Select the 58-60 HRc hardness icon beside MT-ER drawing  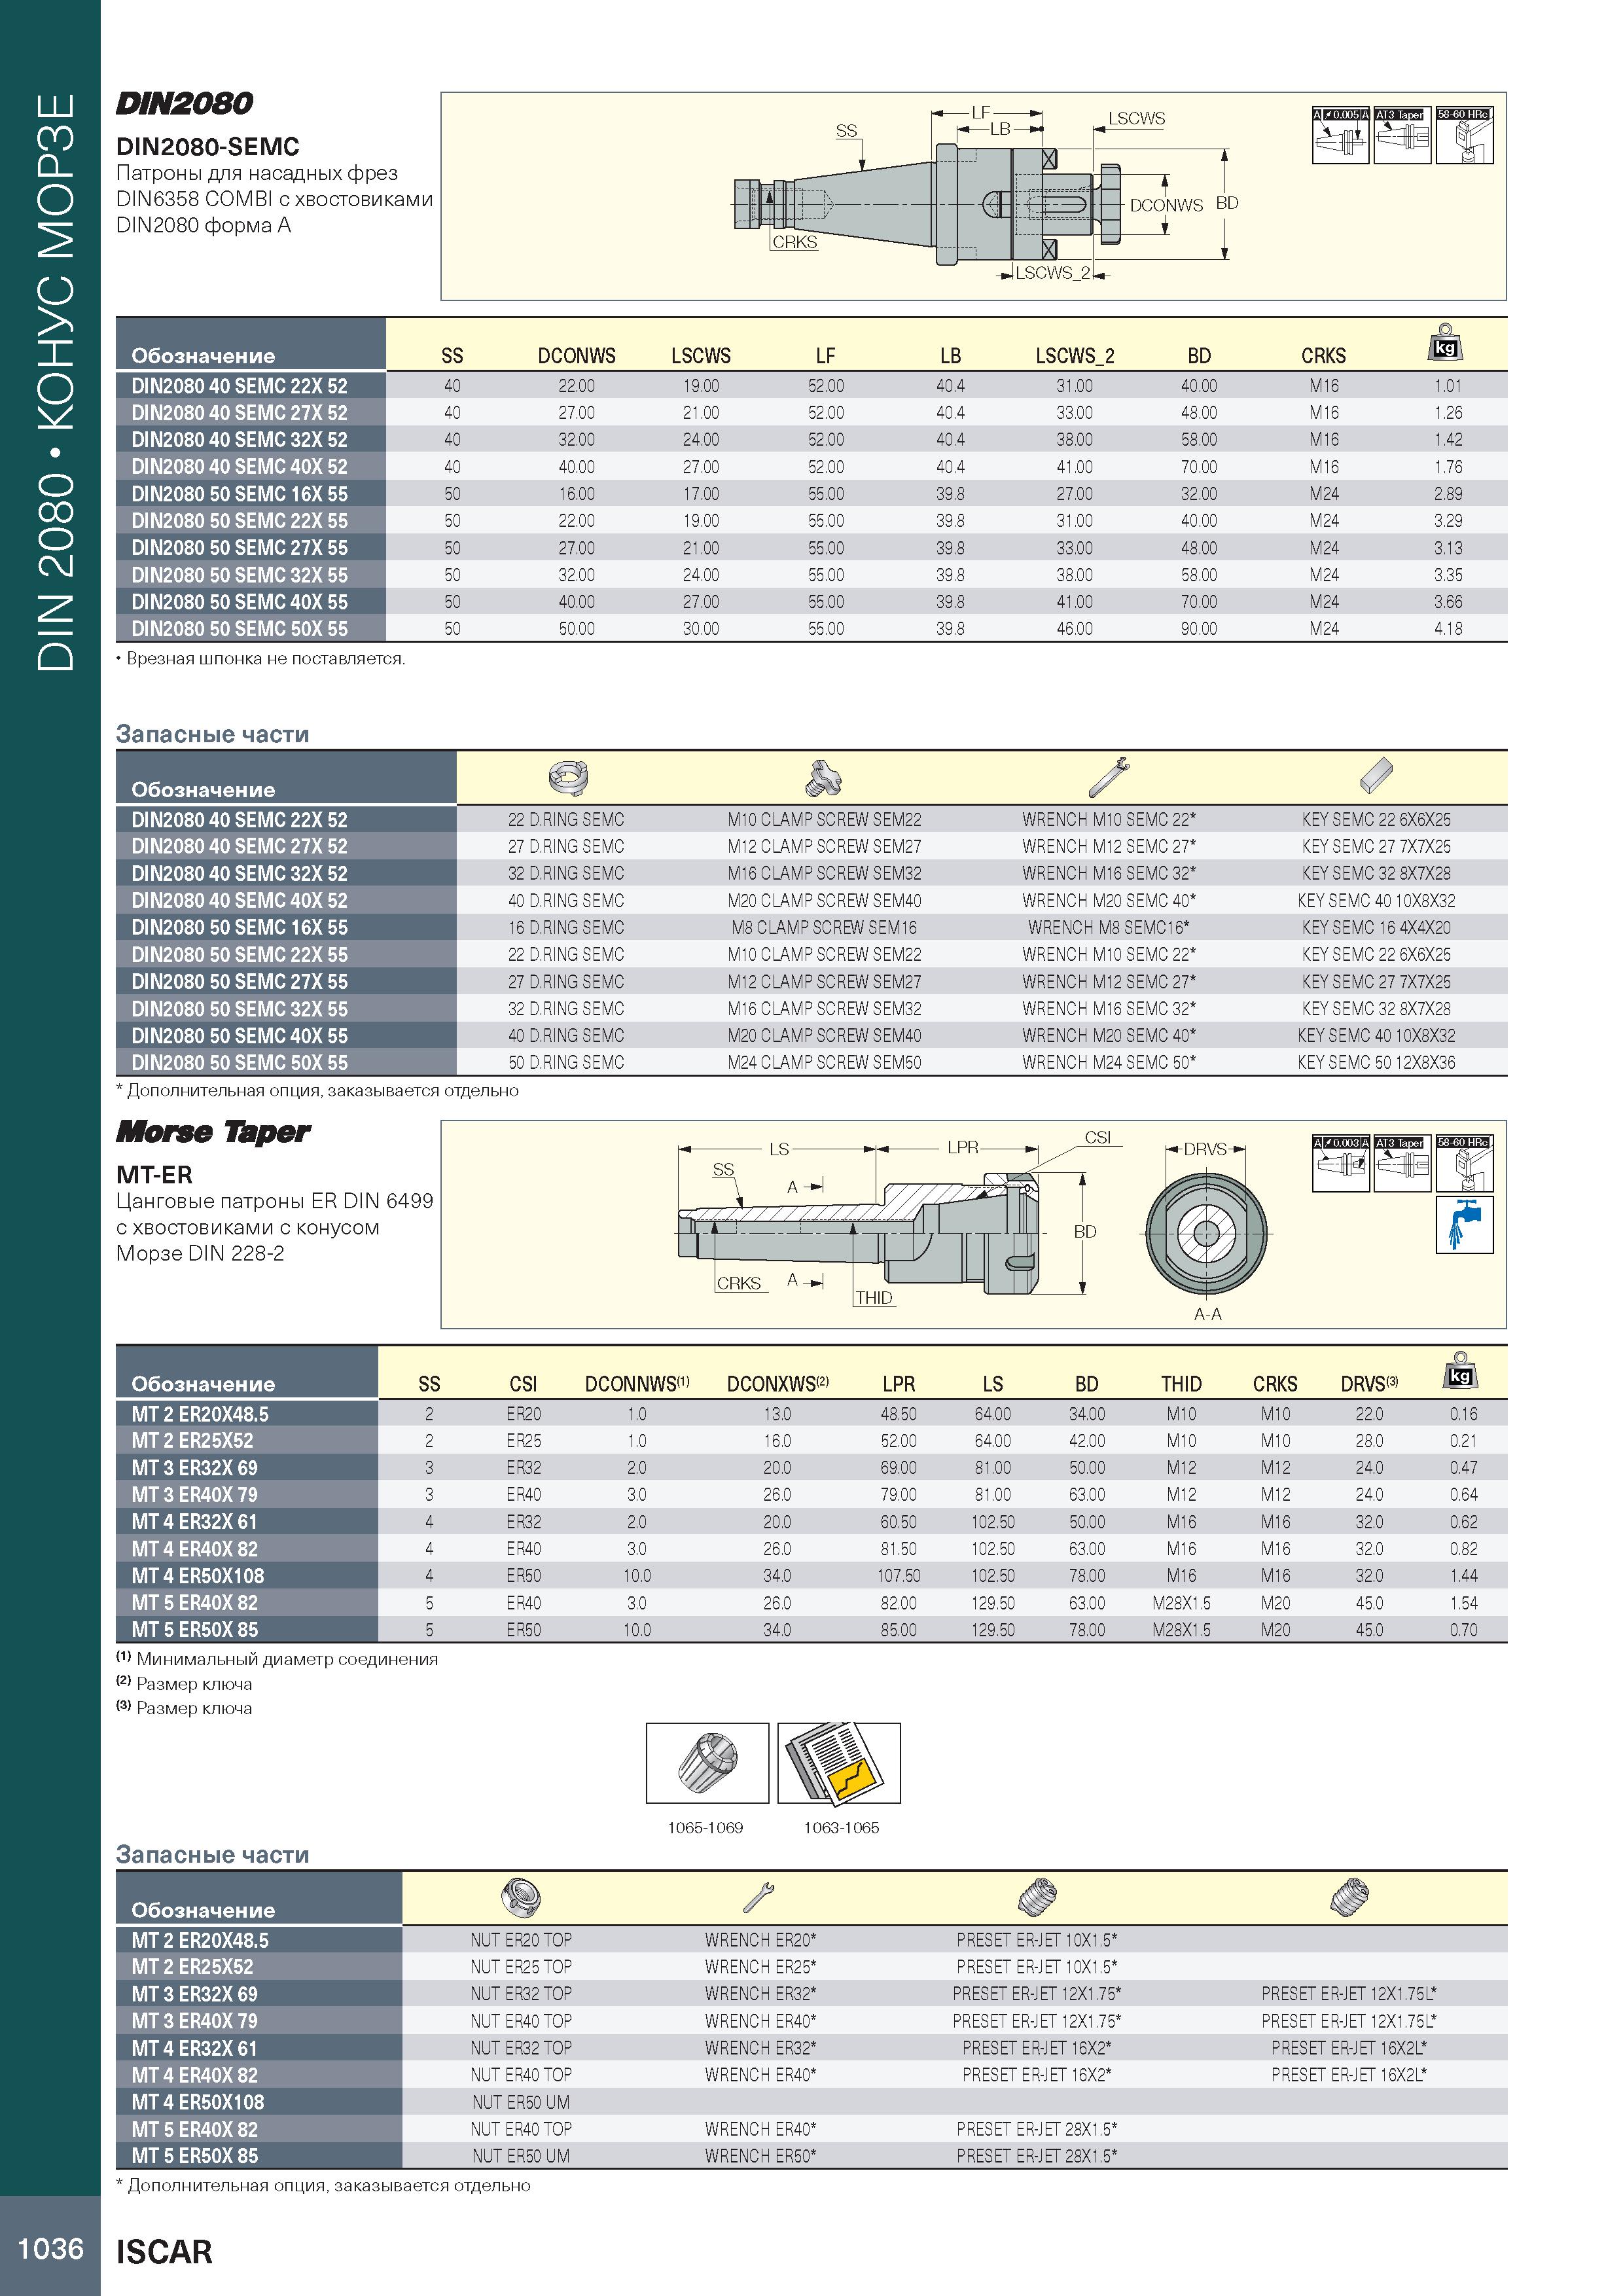pos(1464,1163)
